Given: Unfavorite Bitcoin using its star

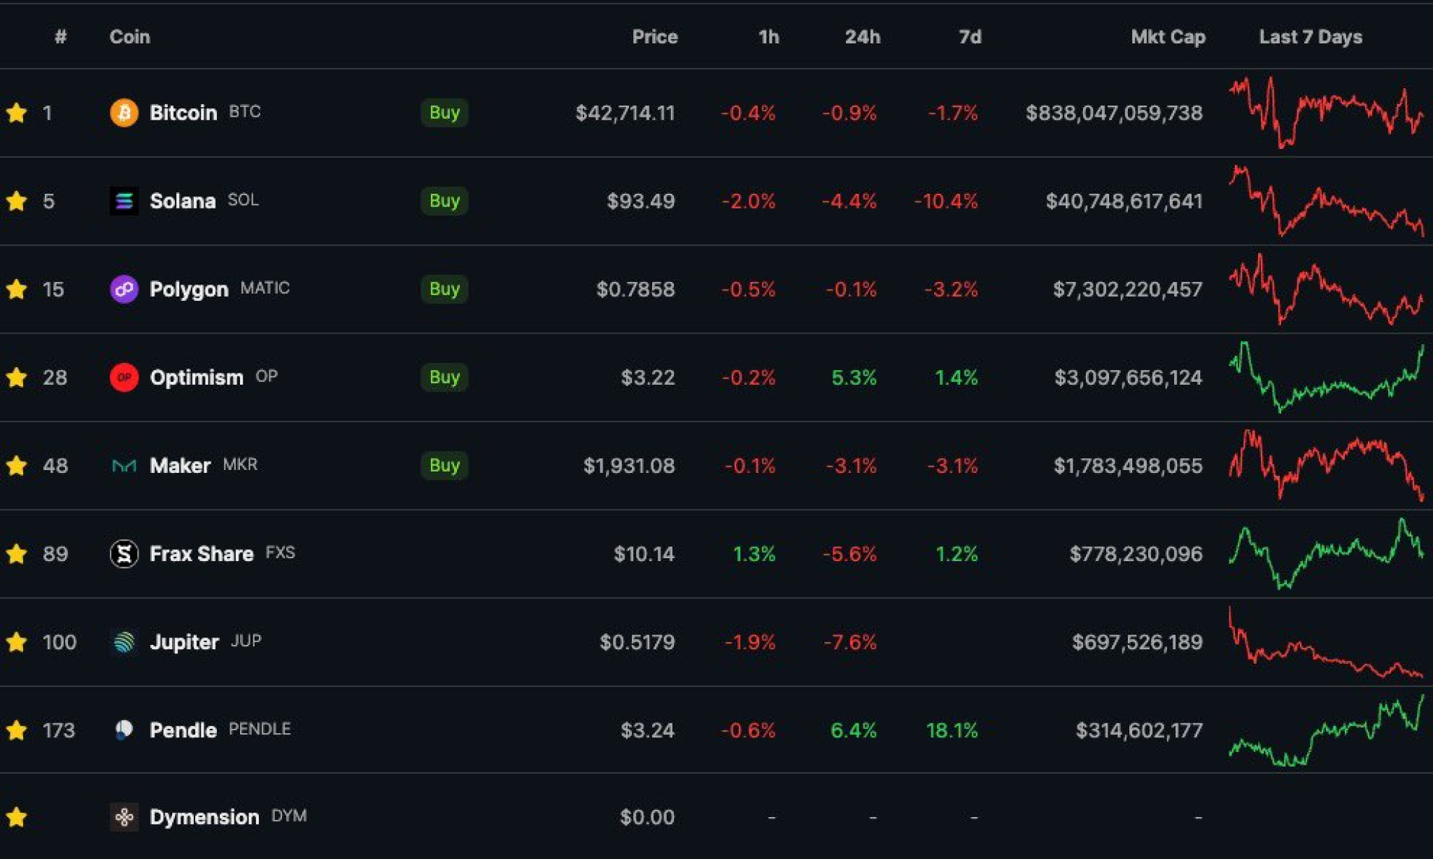Looking at the screenshot, I should [16, 113].
